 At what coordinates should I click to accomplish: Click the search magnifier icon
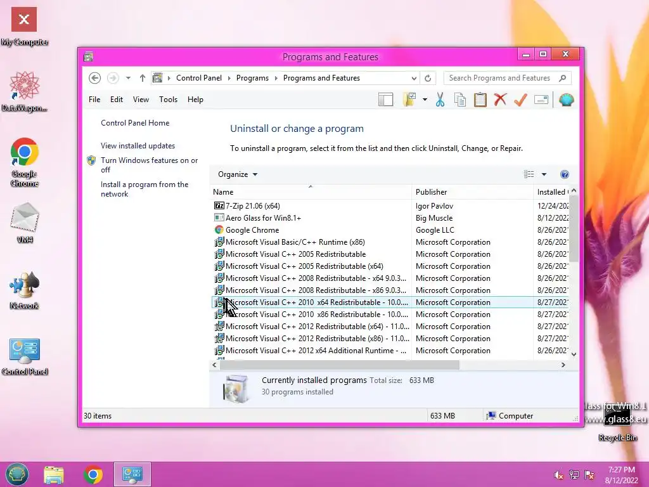click(x=562, y=78)
